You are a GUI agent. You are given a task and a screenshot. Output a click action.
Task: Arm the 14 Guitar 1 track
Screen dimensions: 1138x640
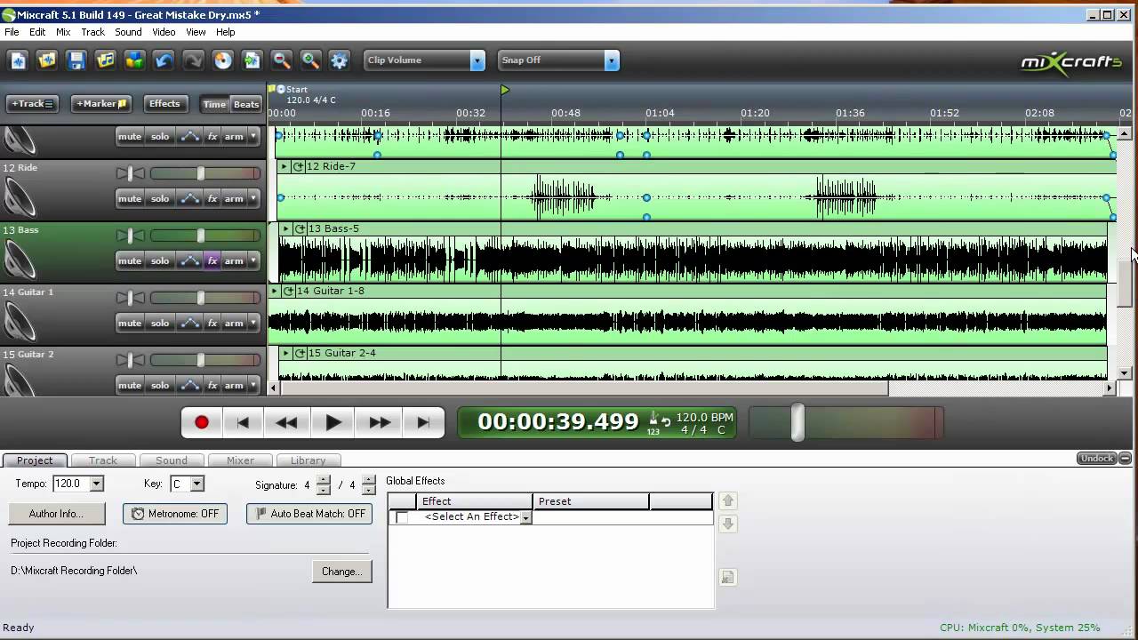pyautogui.click(x=234, y=324)
